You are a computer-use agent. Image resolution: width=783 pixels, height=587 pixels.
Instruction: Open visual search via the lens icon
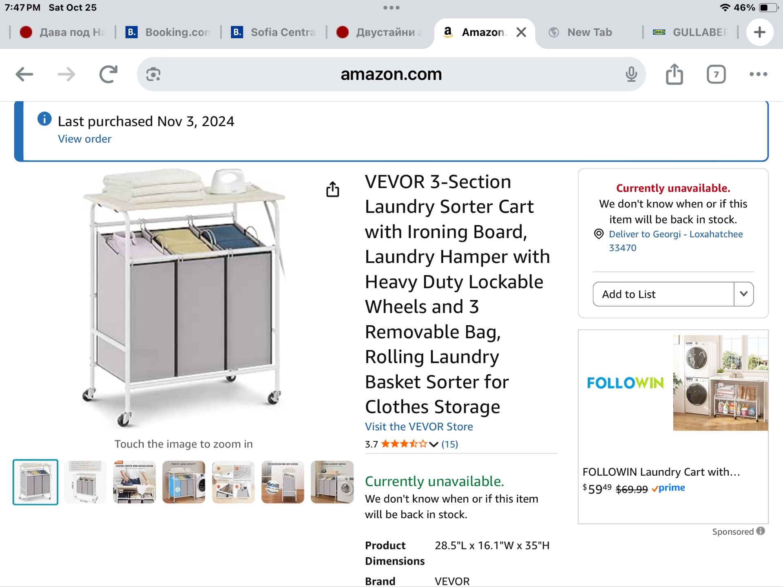153,74
